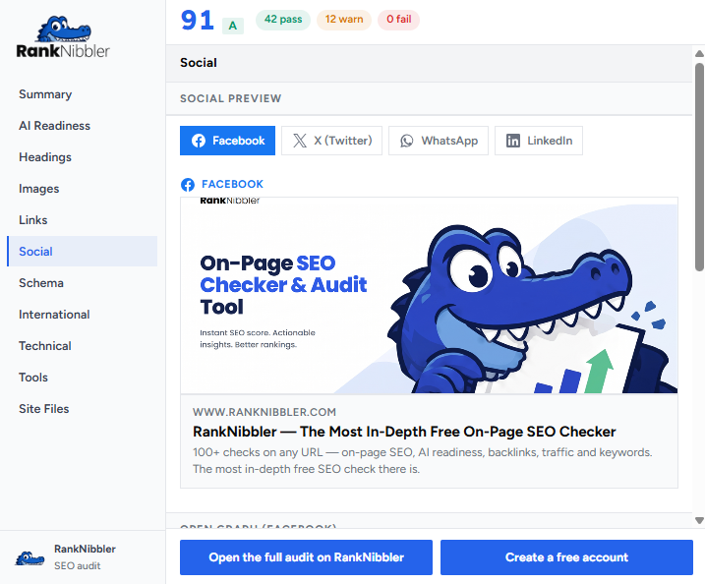Click WWW.RANKNIBBLER.COM domain text
This screenshot has width=705, height=584.
(264, 412)
